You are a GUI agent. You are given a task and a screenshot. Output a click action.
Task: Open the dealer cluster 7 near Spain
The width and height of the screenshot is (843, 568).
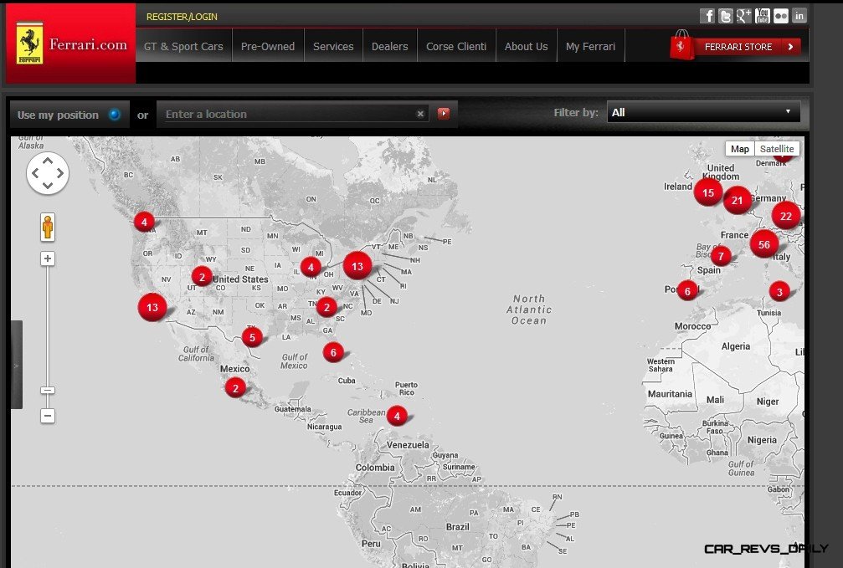click(721, 256)
